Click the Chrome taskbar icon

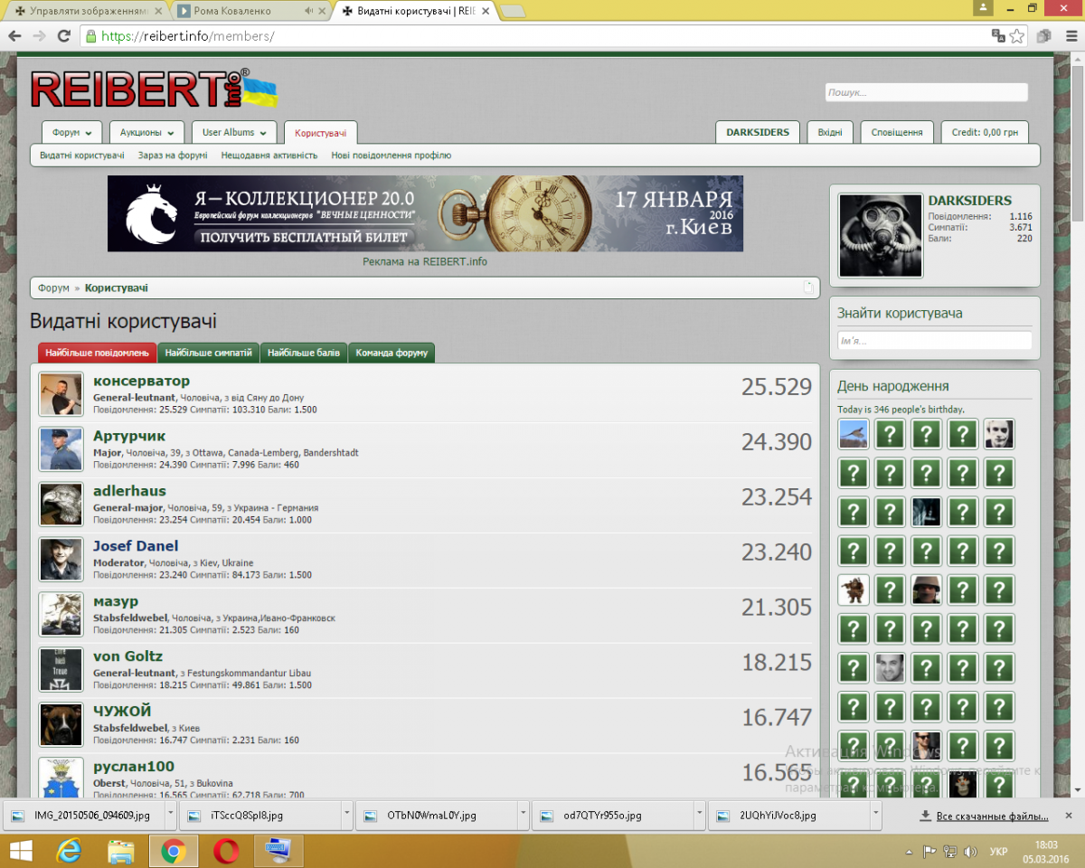[x=174, y=851]
